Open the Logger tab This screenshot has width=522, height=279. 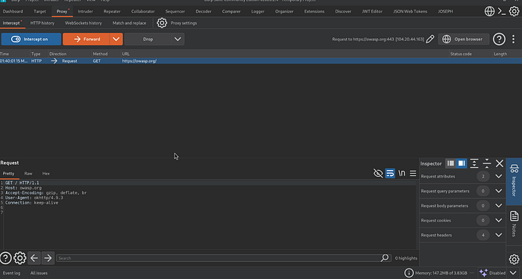click(258, 11)
